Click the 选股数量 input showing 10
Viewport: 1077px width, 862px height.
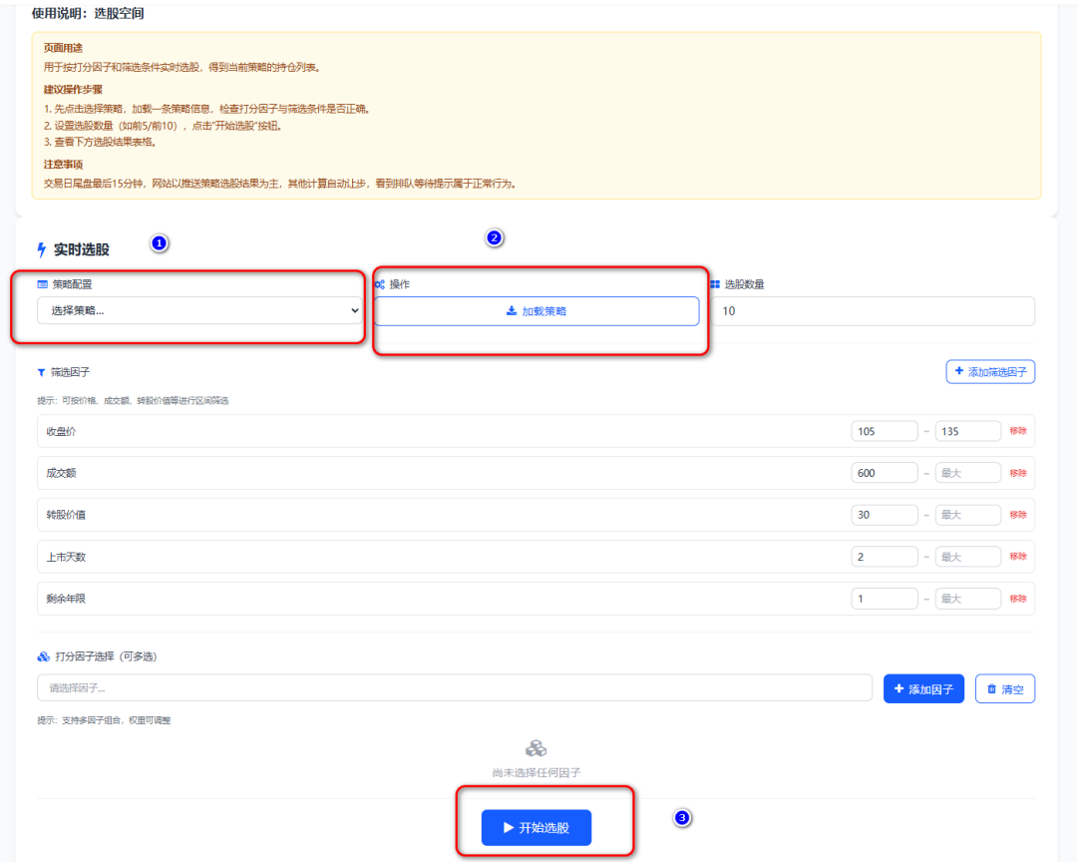pos(873,311)
